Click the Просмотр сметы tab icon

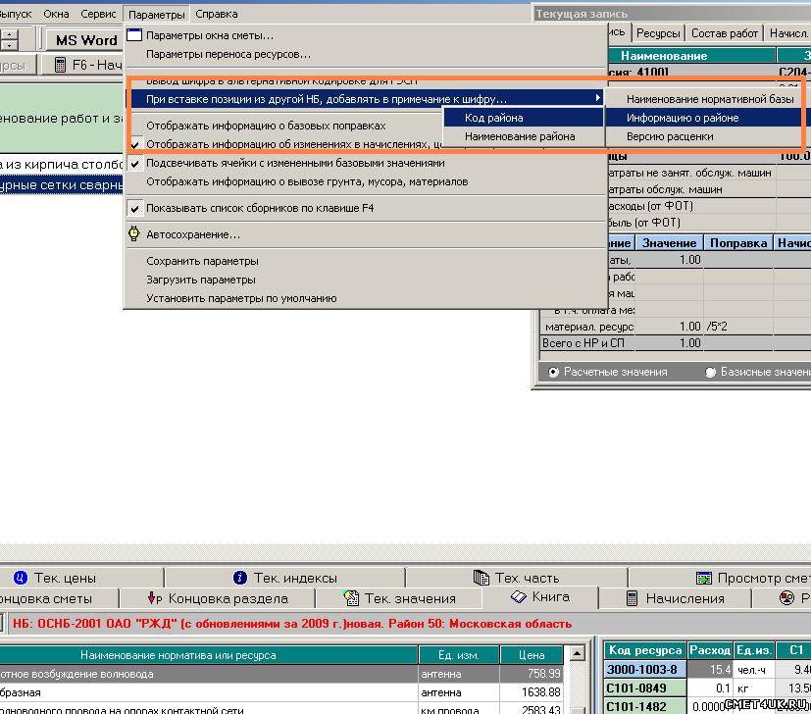pyautogui.click(x=704, y=578)
